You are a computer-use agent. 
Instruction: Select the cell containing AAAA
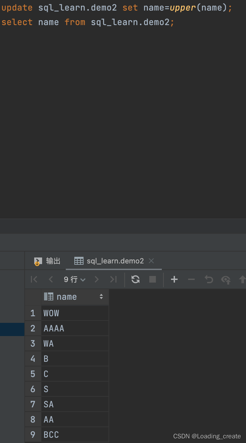pos(75,328)
